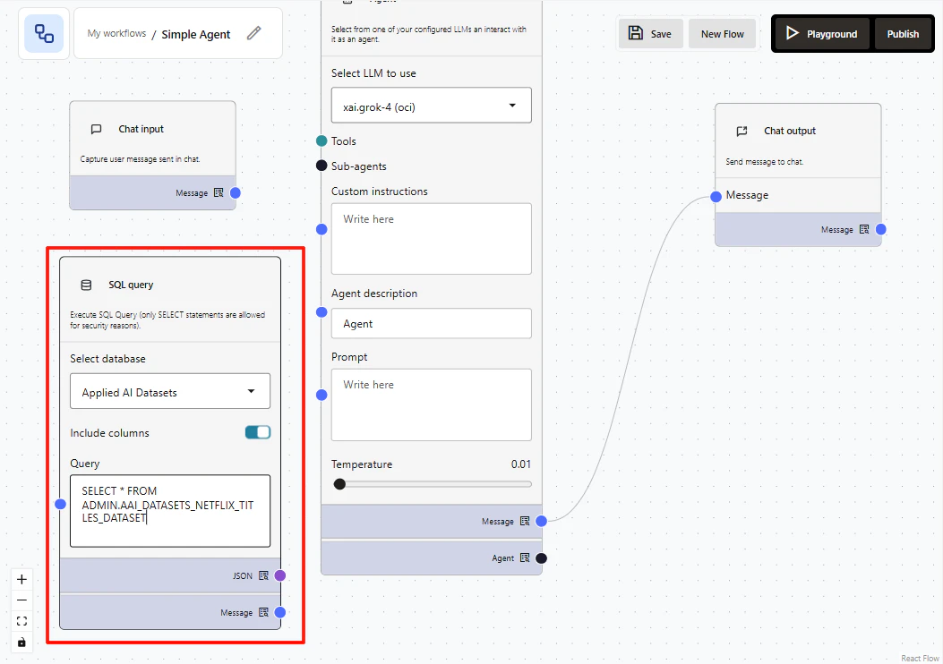The width and height of the screenshot is (943, 664).
Task: Open the Select database dropdown
Action: [x=170, y=391]
